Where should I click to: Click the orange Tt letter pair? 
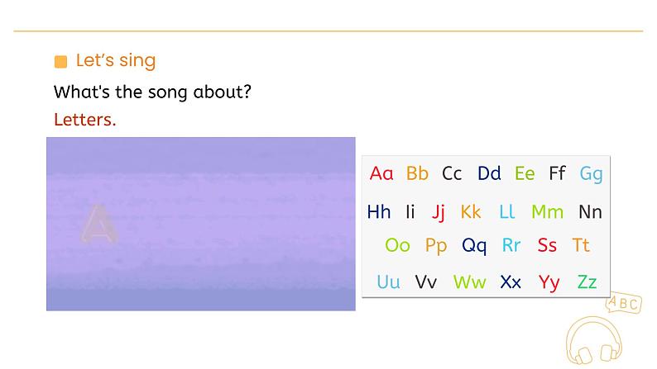[581, 245]
